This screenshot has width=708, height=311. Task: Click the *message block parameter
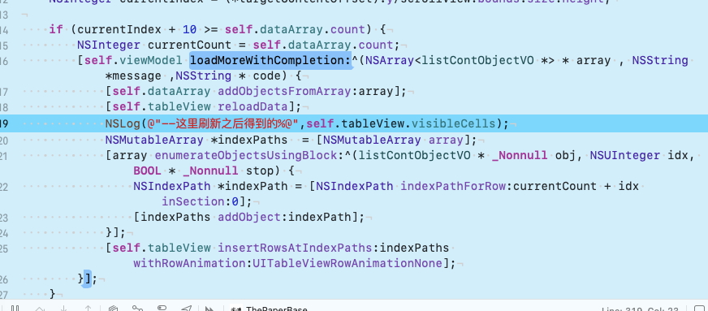pos(133,76)
